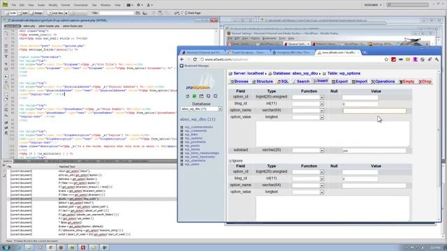Click the red extension icon in Chrome toolbar
Viewport: 447px width, 251px height.
click(x=393, y=59)
